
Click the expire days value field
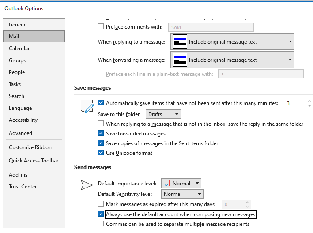tap(234, 204)
